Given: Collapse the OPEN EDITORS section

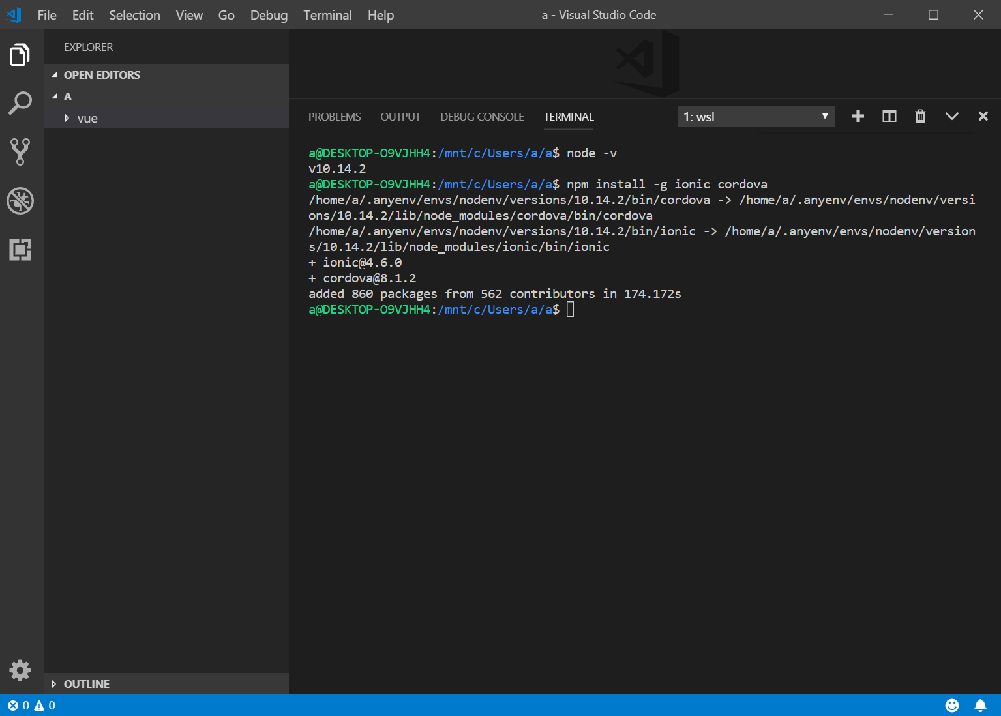Looking at the screenshot, I should [102, 75].
